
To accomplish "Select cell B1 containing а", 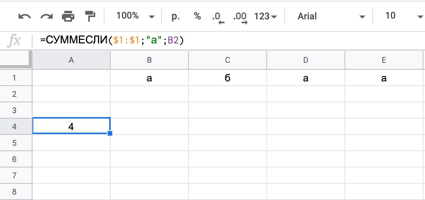I will (149, 78).
